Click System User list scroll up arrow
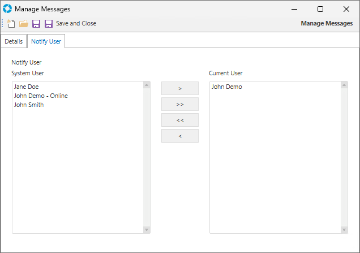This screenshot has height=253, width=360. click(x=147, y=85)
